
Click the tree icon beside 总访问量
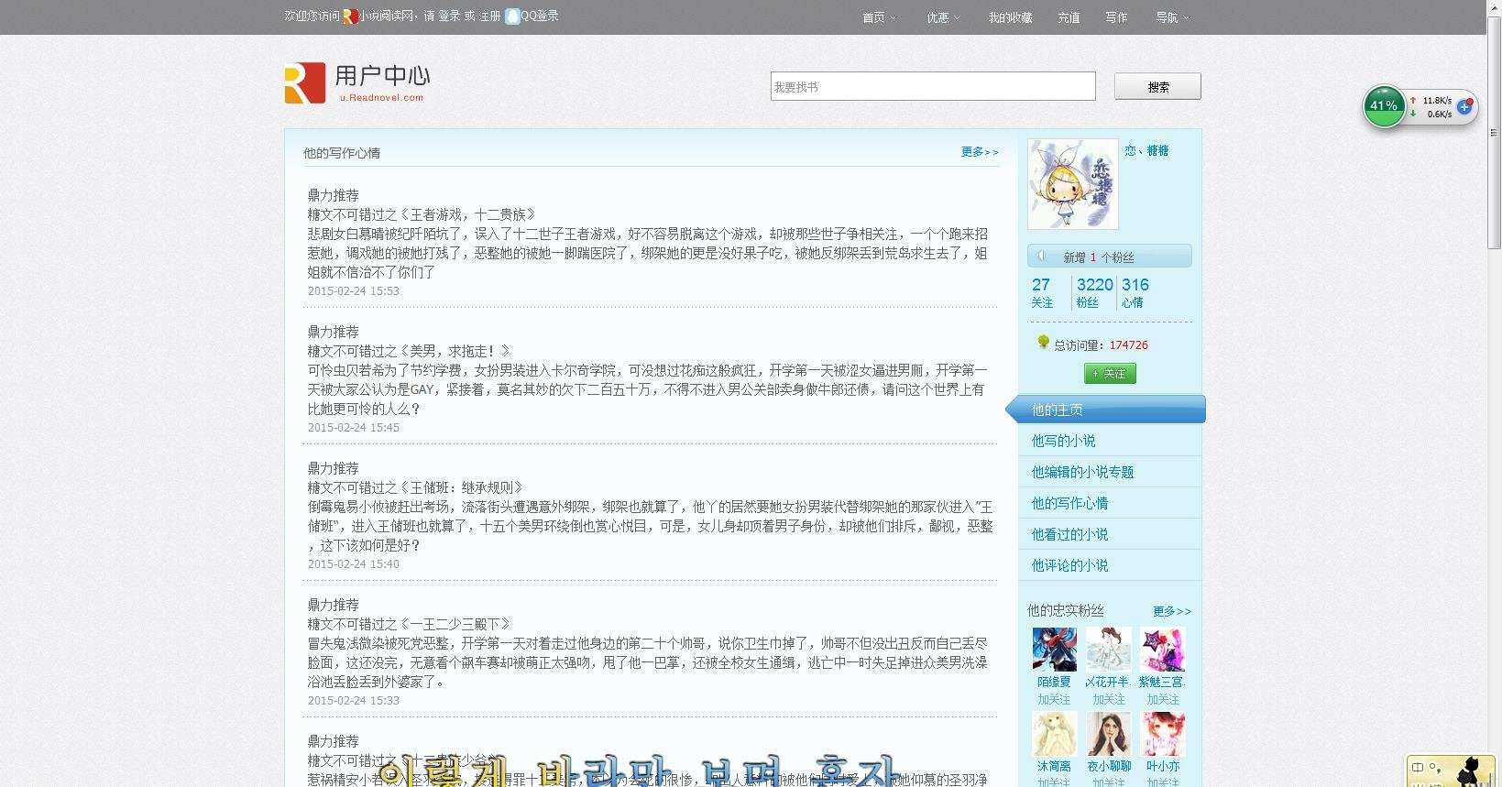click(x=1043, y=343)
